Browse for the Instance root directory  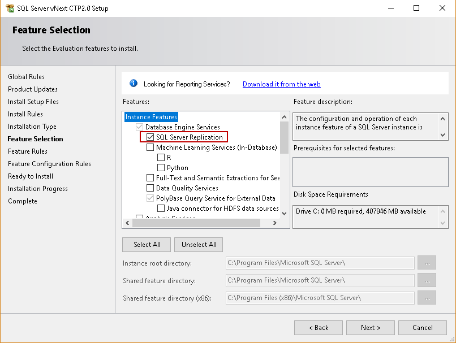coord(427,263)
